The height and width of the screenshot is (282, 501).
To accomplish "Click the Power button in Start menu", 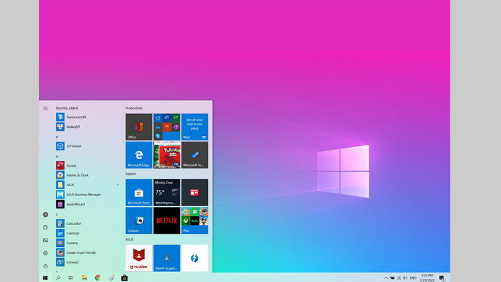I will tap(45, 266).
